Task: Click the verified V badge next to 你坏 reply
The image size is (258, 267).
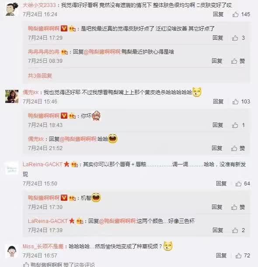Action: pos(64,116)
